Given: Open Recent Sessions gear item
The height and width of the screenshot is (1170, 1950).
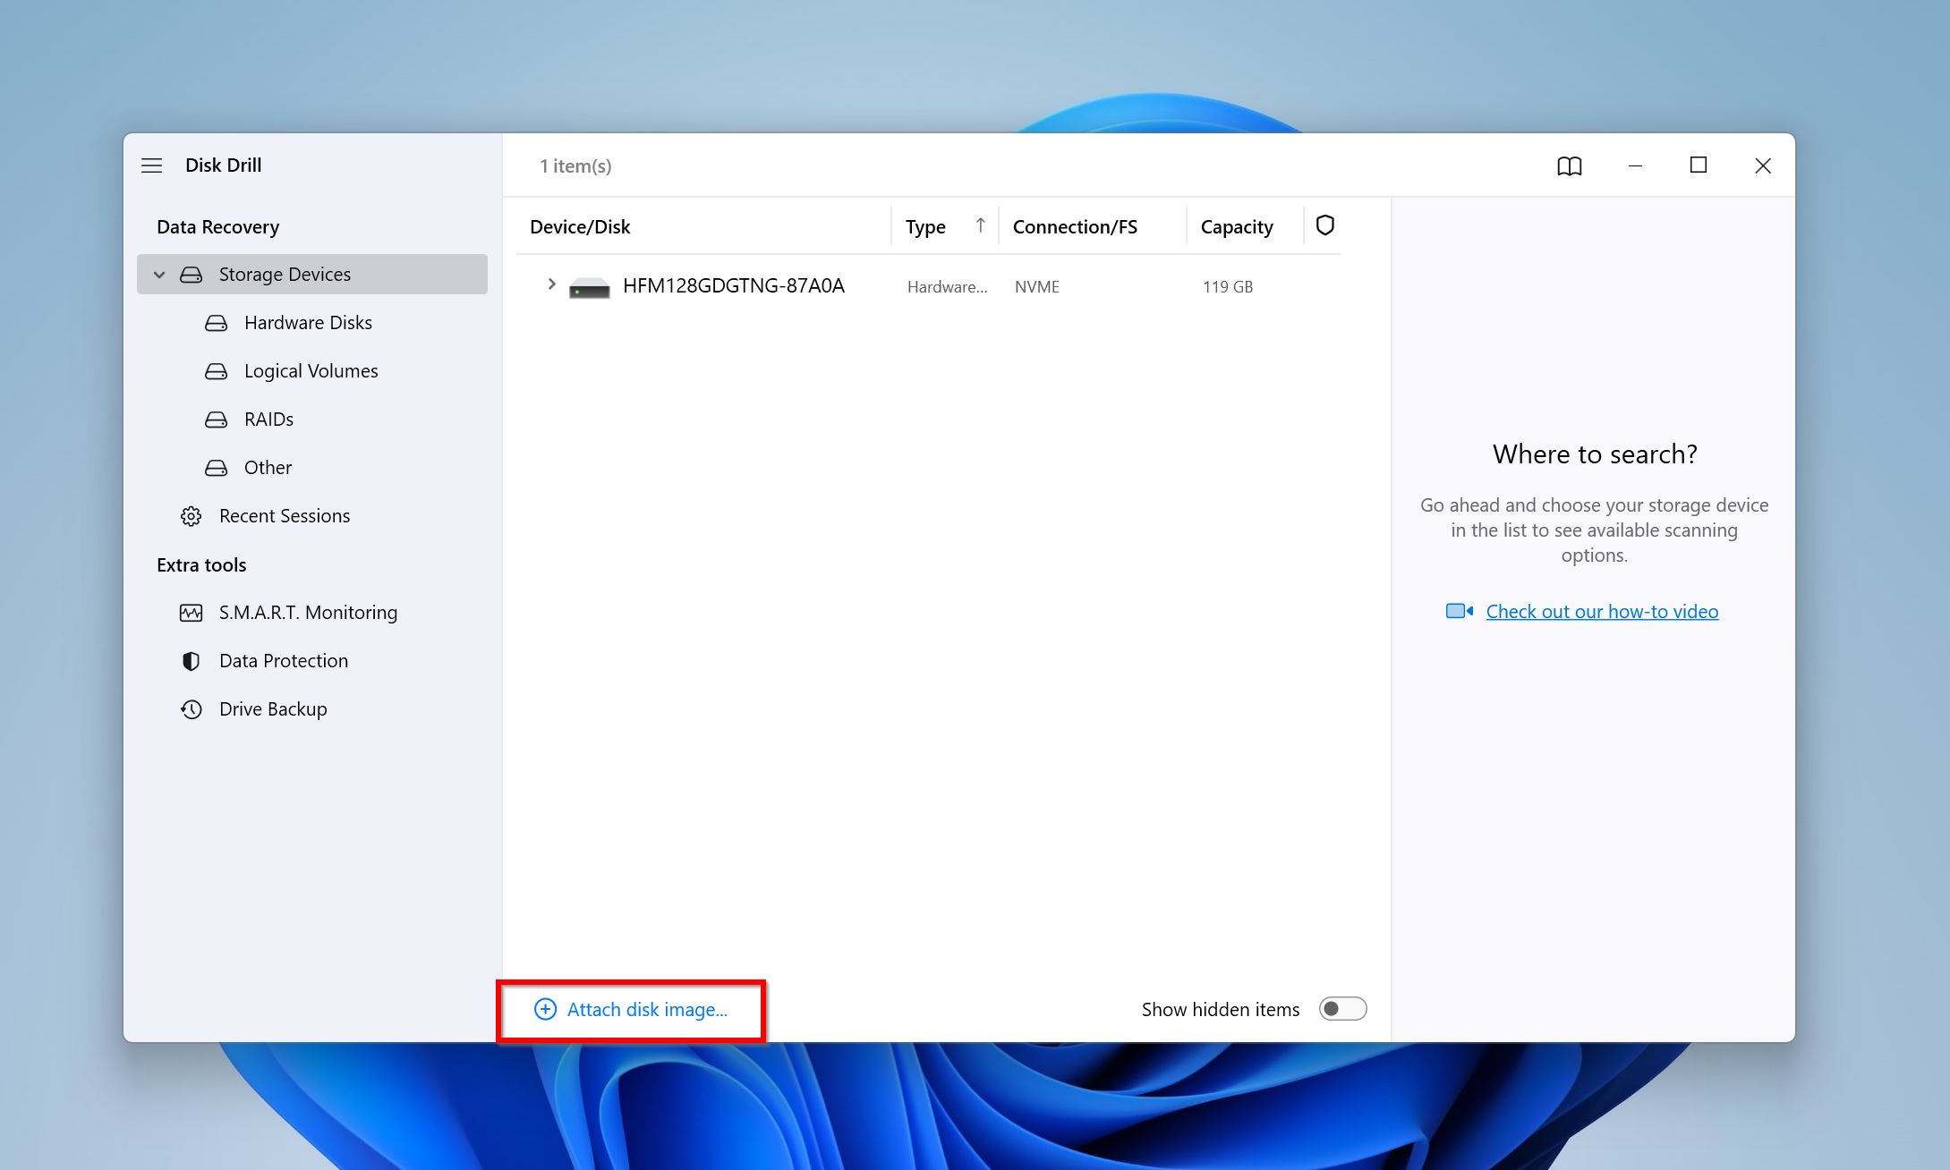Looking at the screenshot, I should [284, 516].
